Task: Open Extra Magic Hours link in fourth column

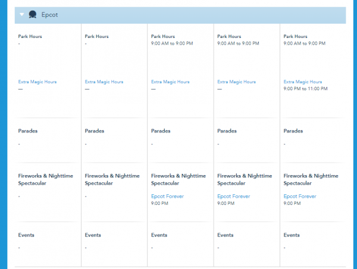Action: point(237,81)
